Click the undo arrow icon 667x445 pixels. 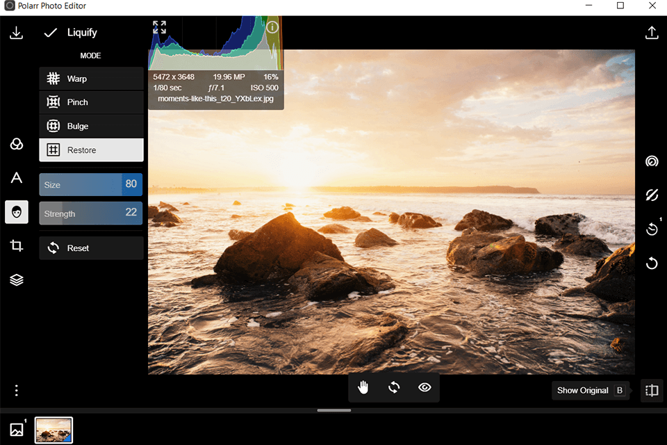(651, 263)
